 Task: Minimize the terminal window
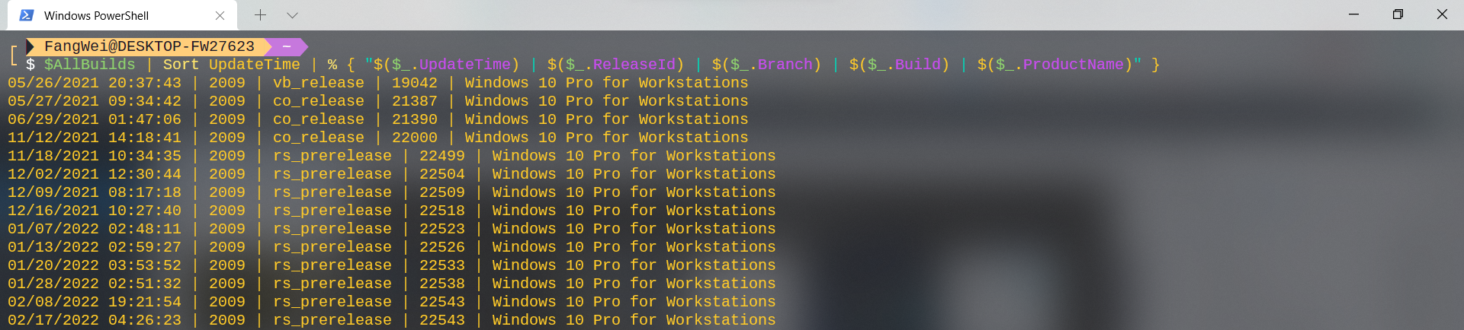pyautogui.click(x=1354, y=14)
